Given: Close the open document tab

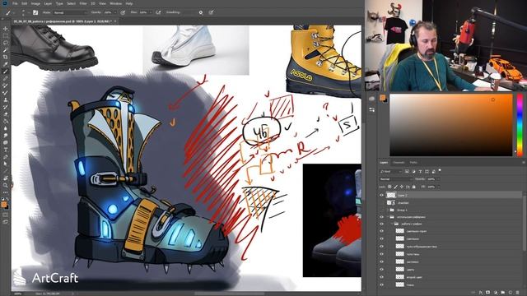Looking at the screenshot, I should (115, 21).
